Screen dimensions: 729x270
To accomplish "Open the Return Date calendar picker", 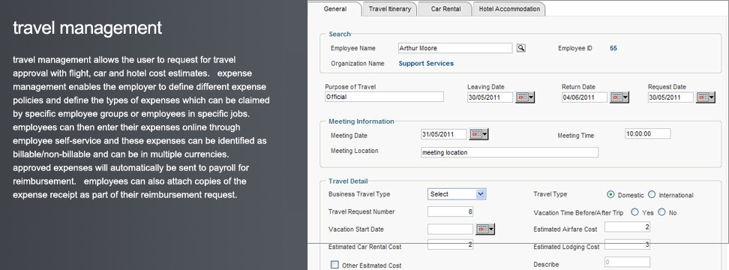I will [x=619, y=97].
